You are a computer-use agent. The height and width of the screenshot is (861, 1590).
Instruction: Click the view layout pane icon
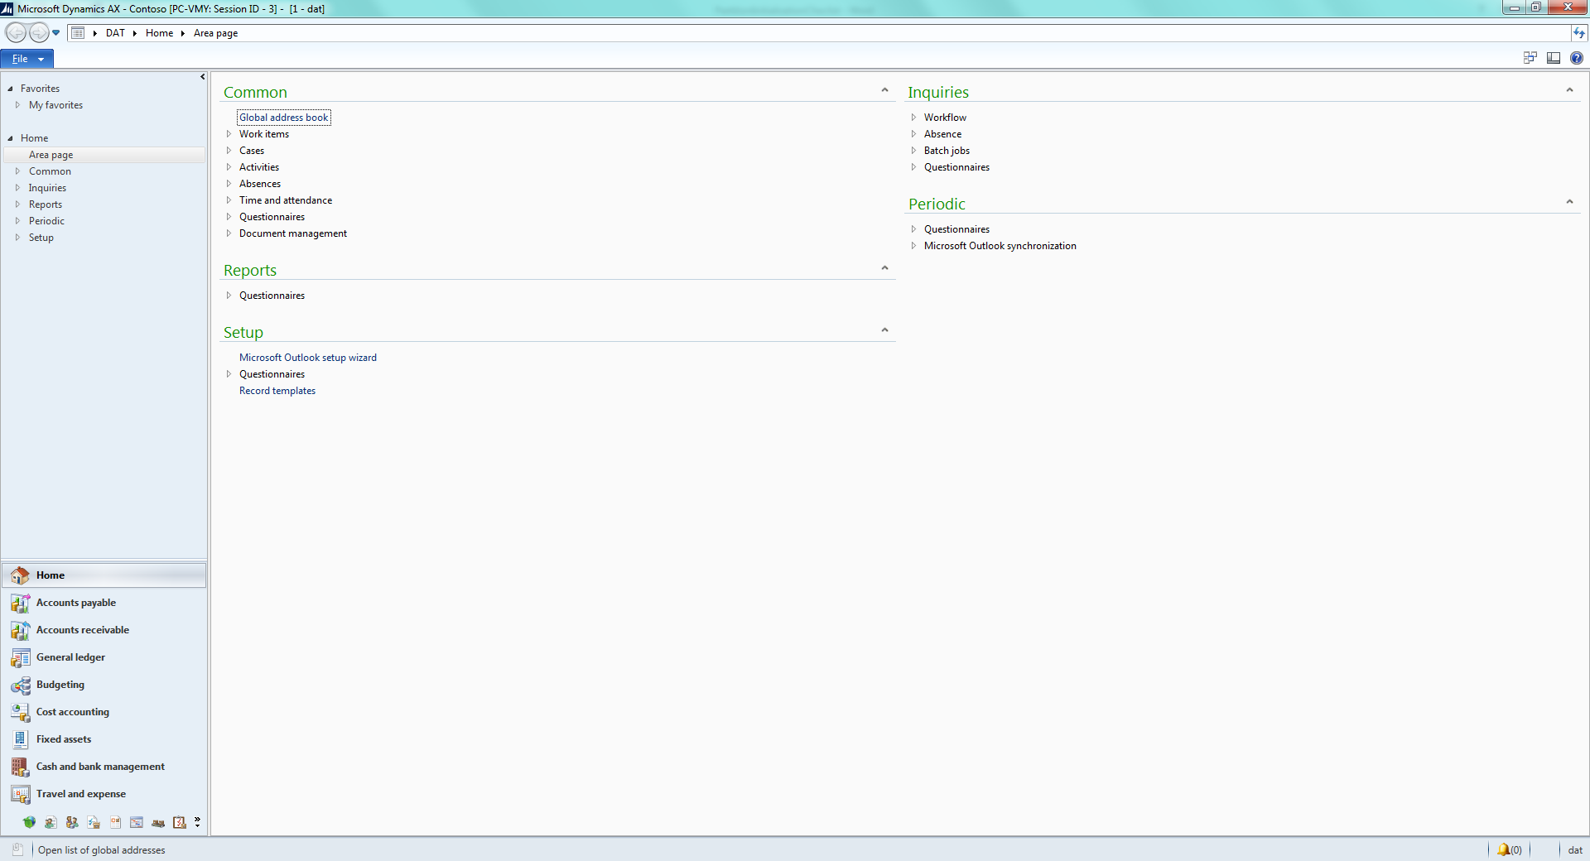click(1554, 58)
